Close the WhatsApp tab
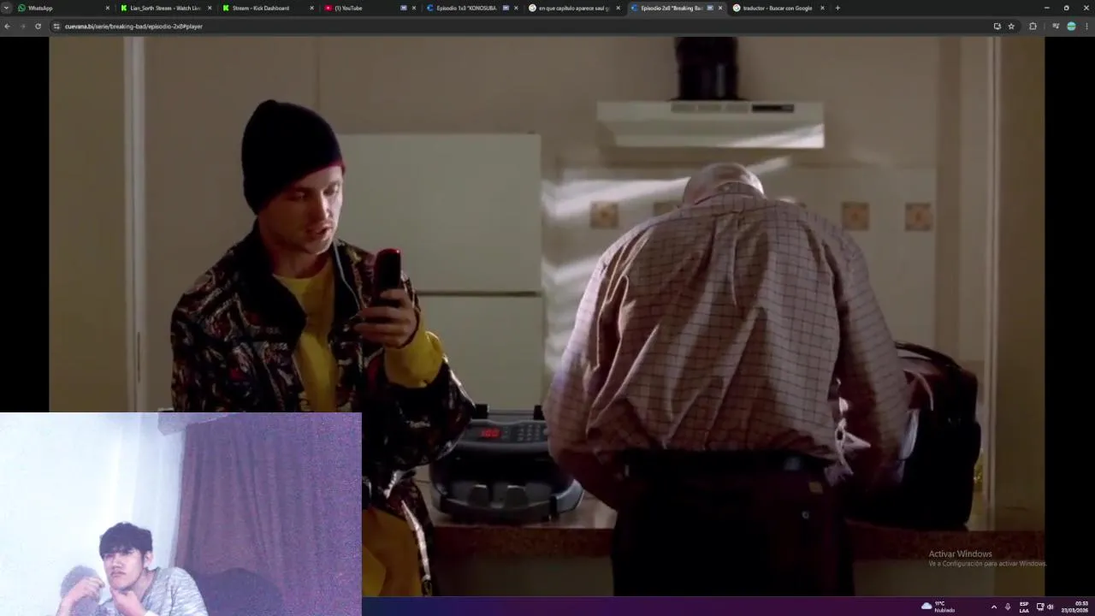This screenshot has height=616, width=1095. pos(108,8)
